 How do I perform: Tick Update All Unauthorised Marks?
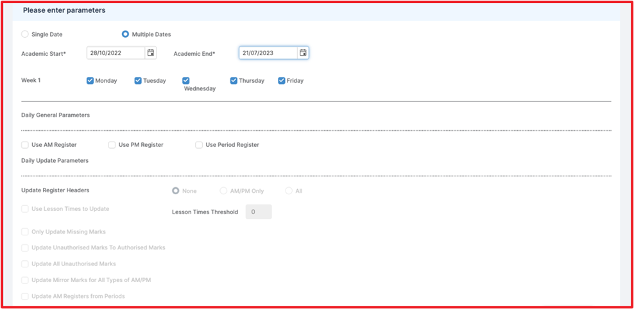pyautogui.click(x=25, y=263)
